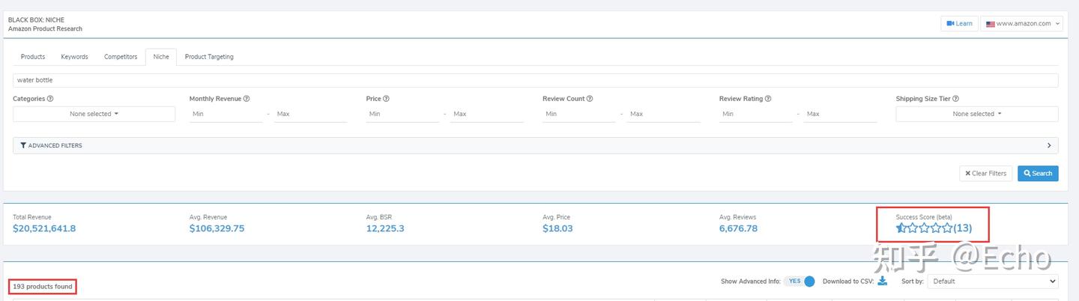The width and height of the screenshot is (1079, 301).
Task: Click the Success Score star rating
Action: click(x=925, y=228)
